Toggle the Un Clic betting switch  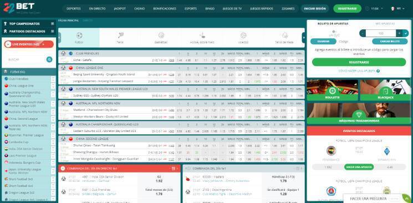click(334, 32)
